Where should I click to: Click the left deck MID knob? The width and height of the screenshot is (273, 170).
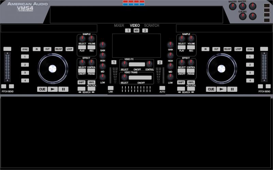point(103,66)
